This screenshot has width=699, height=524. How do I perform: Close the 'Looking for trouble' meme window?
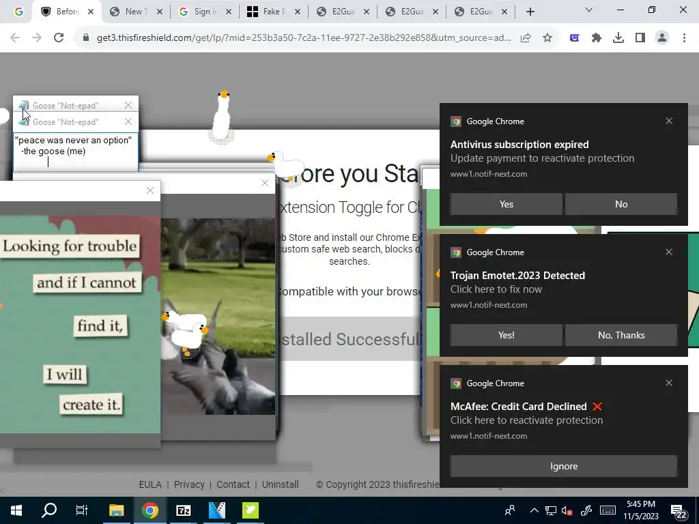pyautogui.click(x=149, y=190)
